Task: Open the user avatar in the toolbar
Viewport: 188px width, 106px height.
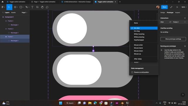Action: (x=158, y=7)
